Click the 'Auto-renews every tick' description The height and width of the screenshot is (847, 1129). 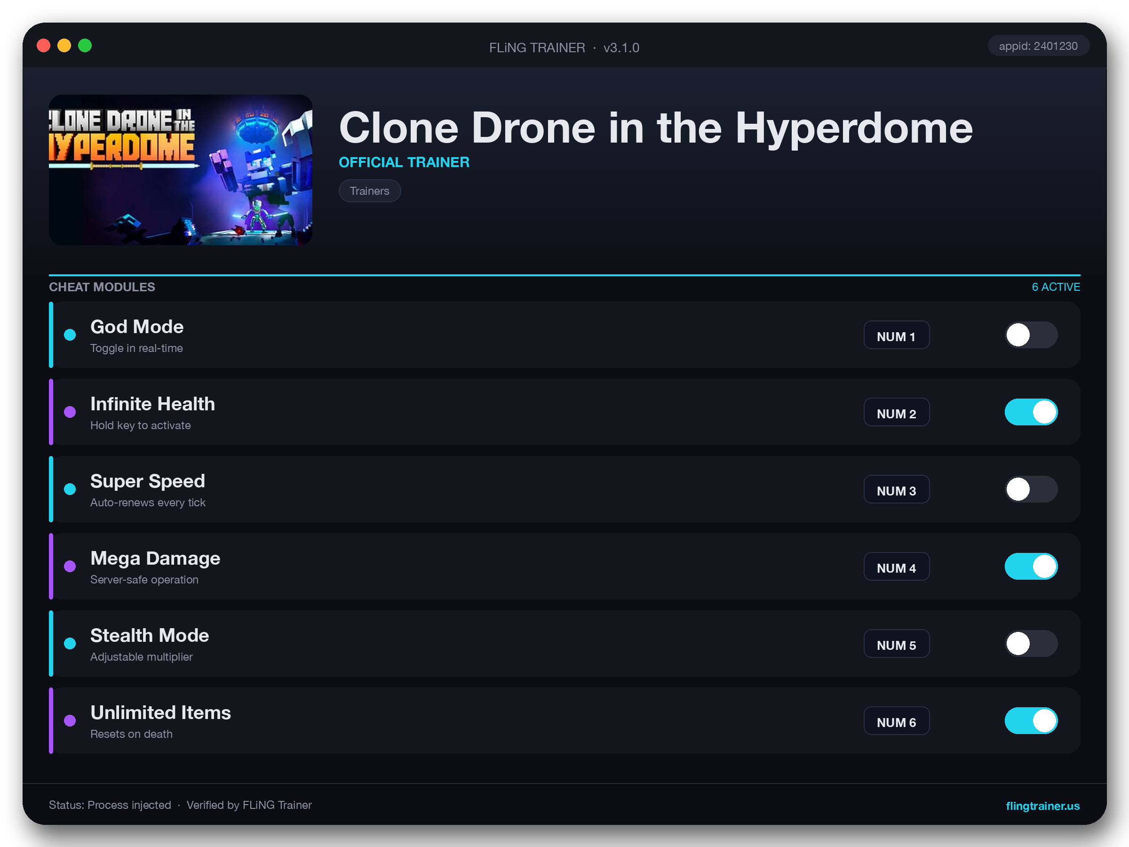click(148, 503)
